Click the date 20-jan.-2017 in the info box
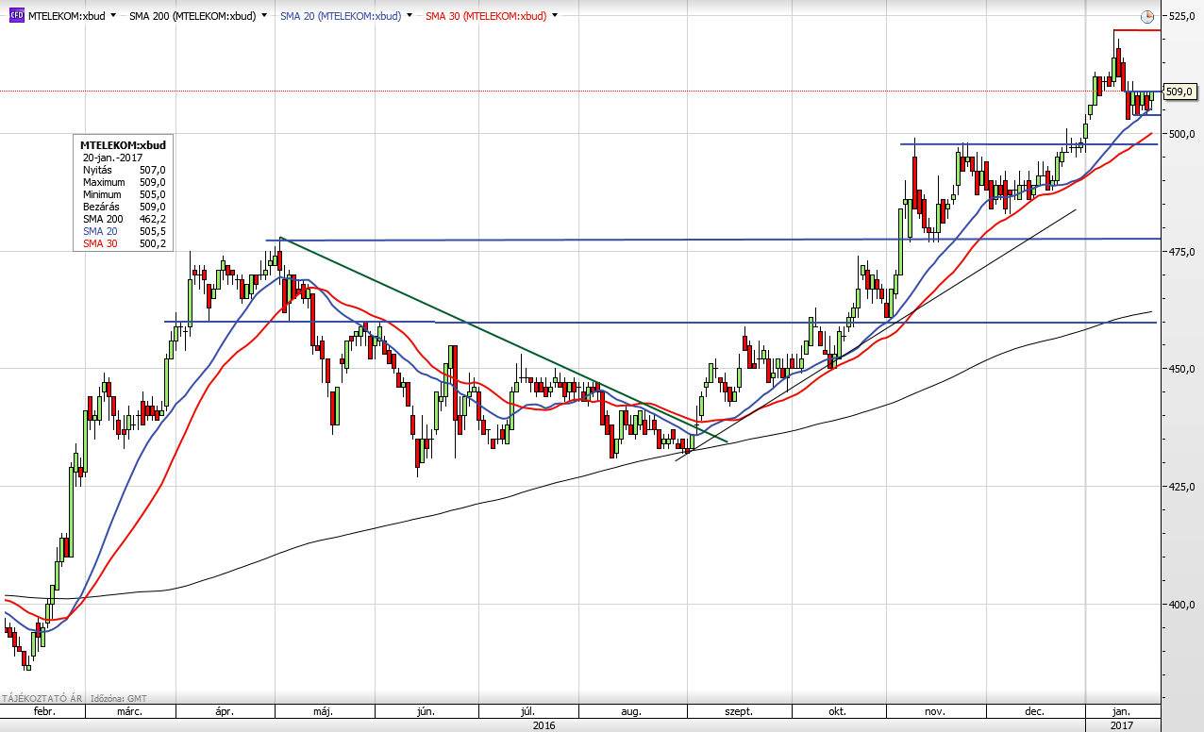 point(111,158)
